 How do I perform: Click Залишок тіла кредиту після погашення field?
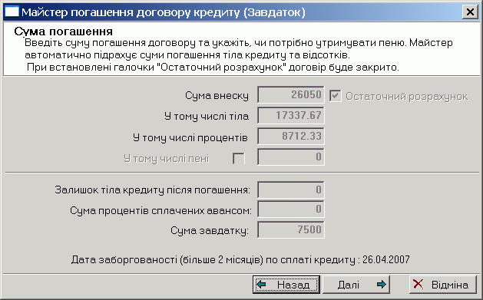291,190
